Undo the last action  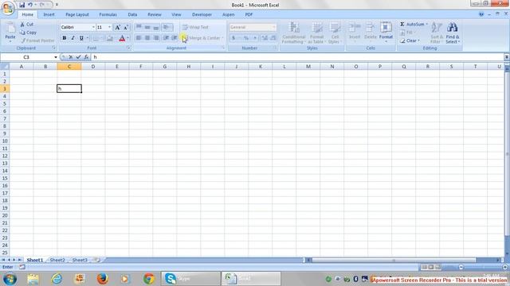30,5
